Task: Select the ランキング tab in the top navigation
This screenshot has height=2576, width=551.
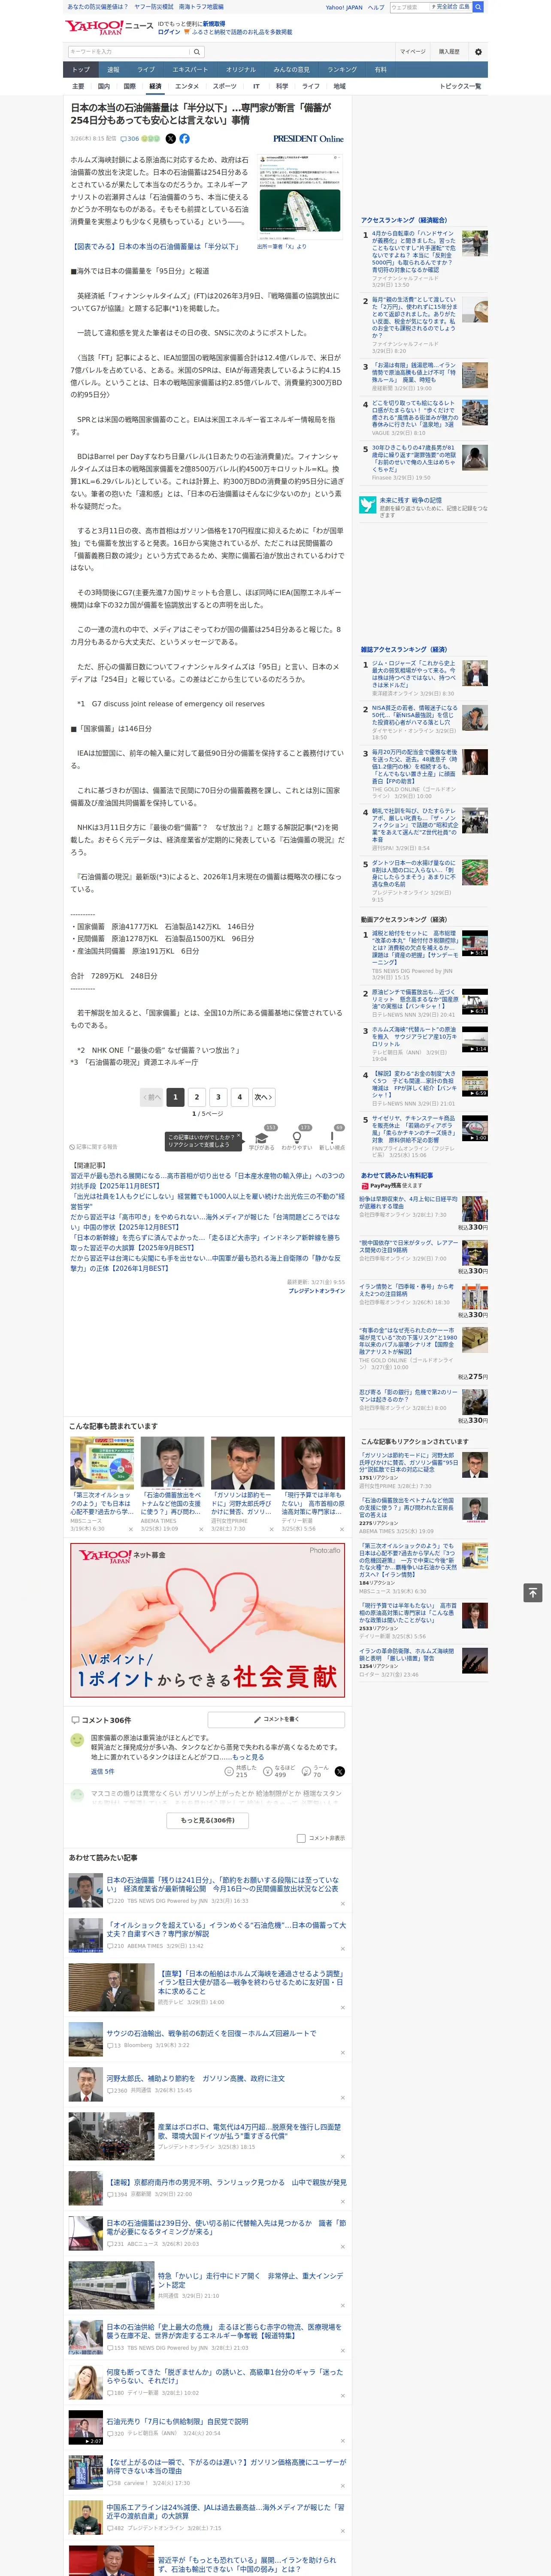Action: tap(342, 69)
